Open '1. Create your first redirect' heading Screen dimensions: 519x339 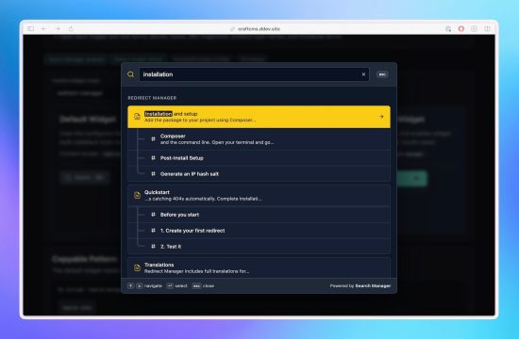259,231
